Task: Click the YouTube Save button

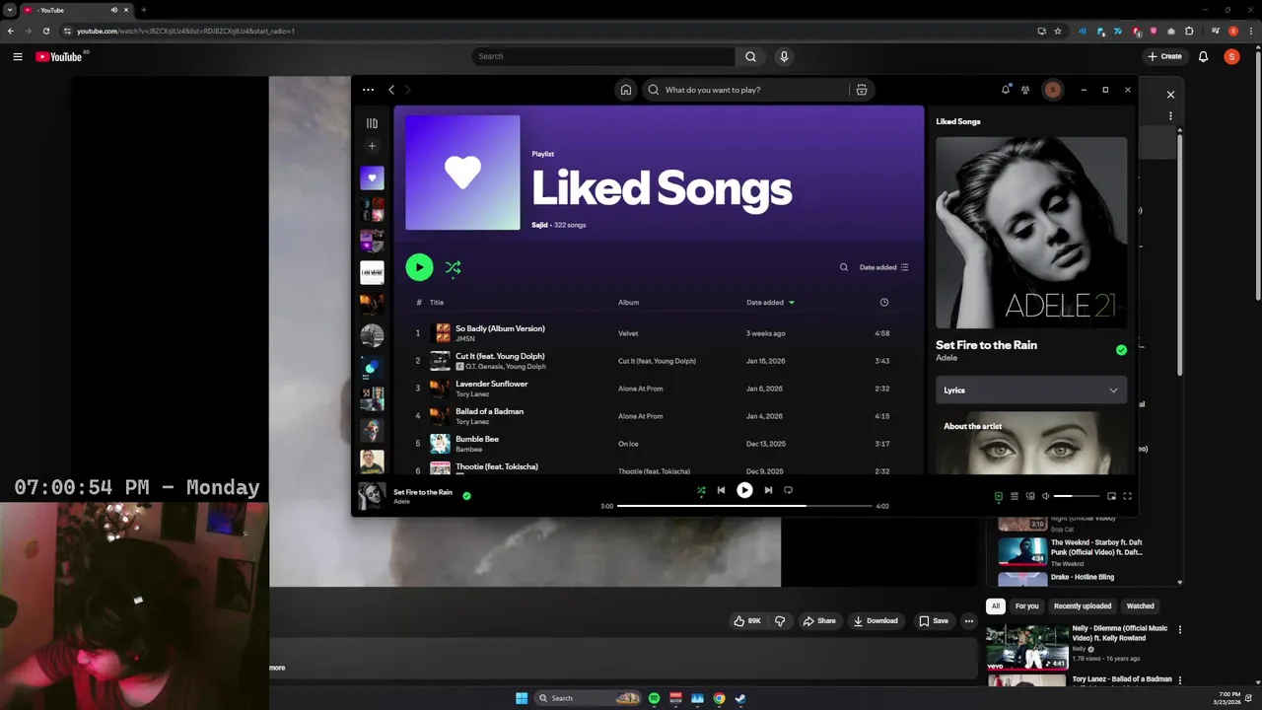Action: (933, 621)
